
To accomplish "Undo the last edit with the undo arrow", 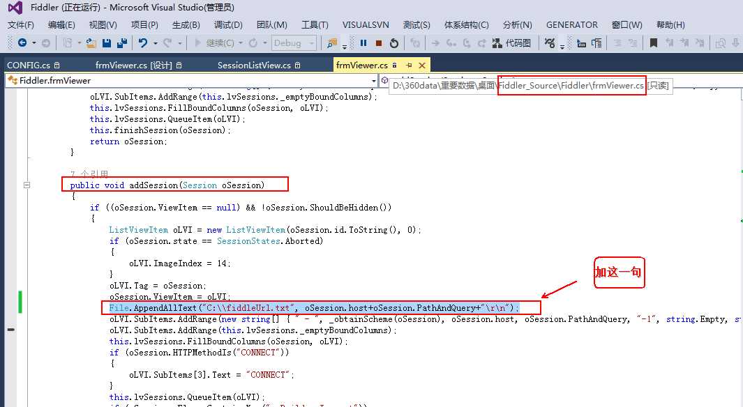I will pos(142,43).
